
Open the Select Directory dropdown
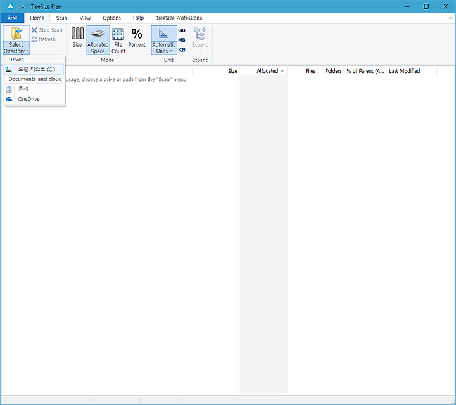click(x=16, y=48)
